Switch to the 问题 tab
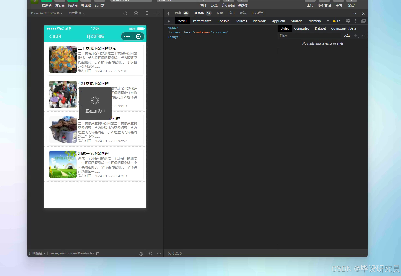The image size is (401, 276). (x=220, y=13)
